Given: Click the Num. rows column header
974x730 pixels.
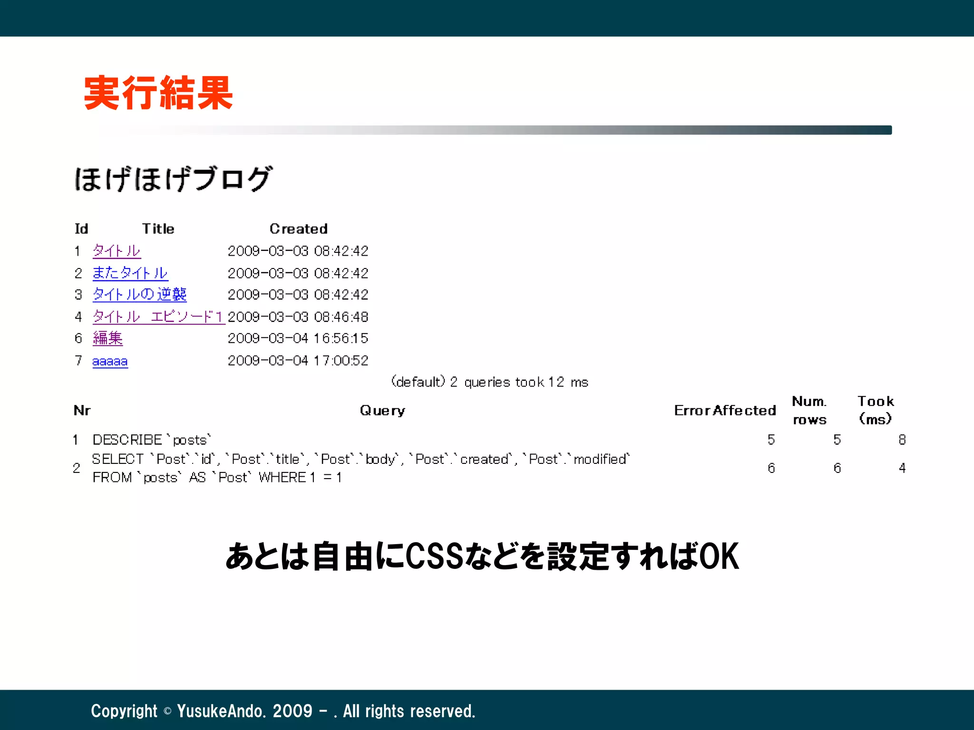Looking at the screenshot, I should (x=809, y=410).
